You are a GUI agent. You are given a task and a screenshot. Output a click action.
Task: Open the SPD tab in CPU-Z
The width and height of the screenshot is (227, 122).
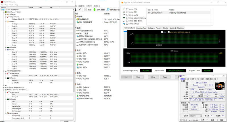(197, 79)
